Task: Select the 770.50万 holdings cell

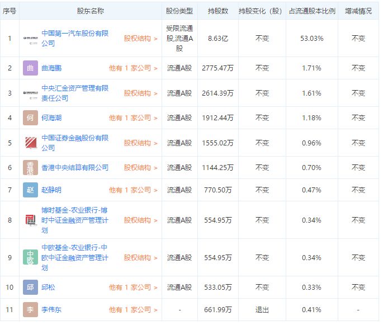Action: point(218,190)
